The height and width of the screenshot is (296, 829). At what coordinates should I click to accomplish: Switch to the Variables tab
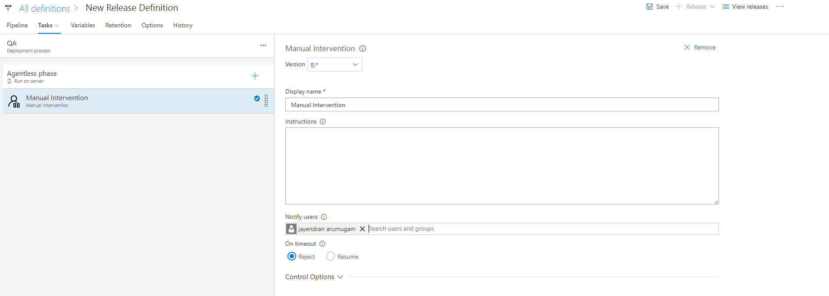click(x=83, y=25)
